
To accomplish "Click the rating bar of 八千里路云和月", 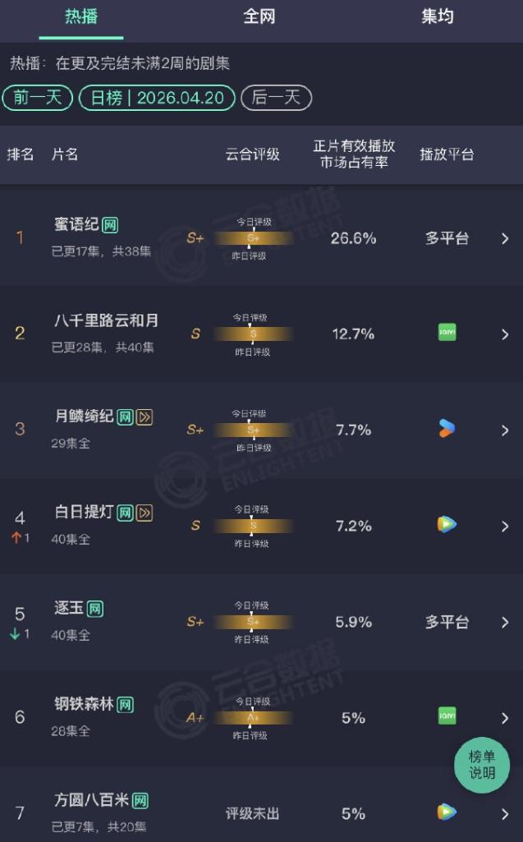I will point(253,334).
